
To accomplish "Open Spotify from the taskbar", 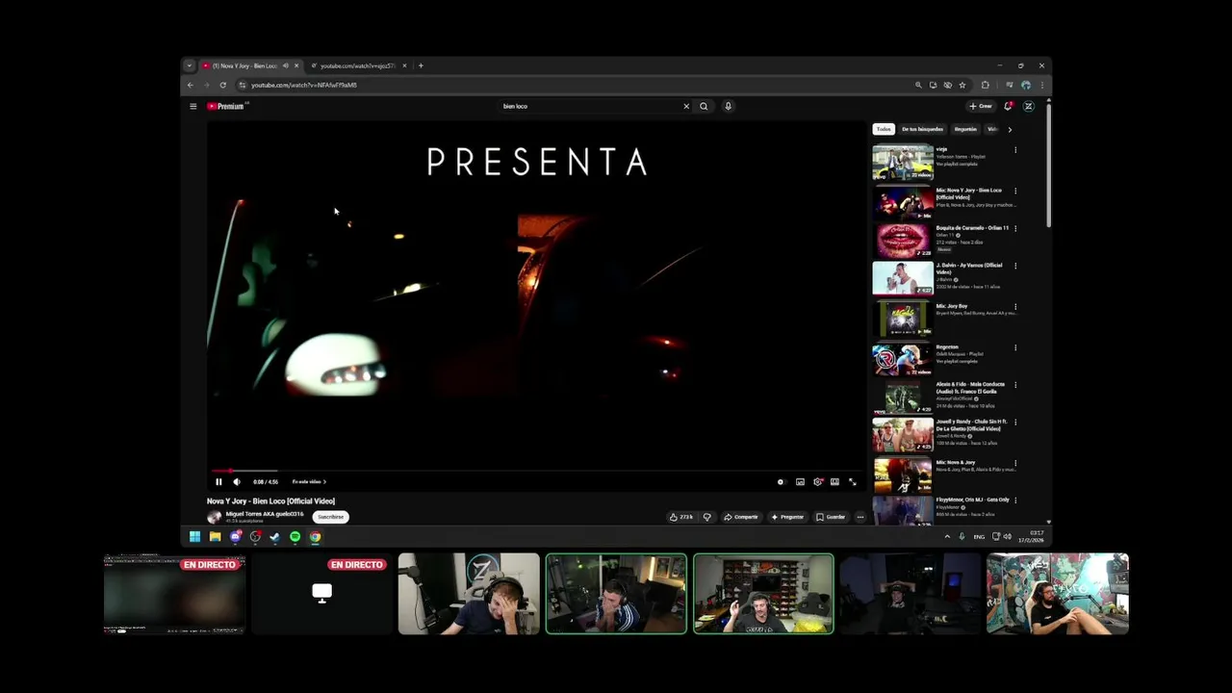I will tap(295, 537).
